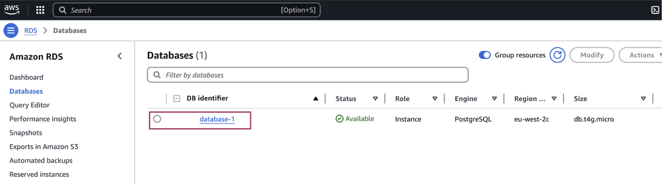The image size is (664, 187).
Task: Go to Snapshots in sidebar
Action: 26,133
